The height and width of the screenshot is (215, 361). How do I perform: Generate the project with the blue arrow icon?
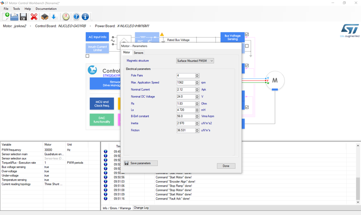[x=54, y=17]
